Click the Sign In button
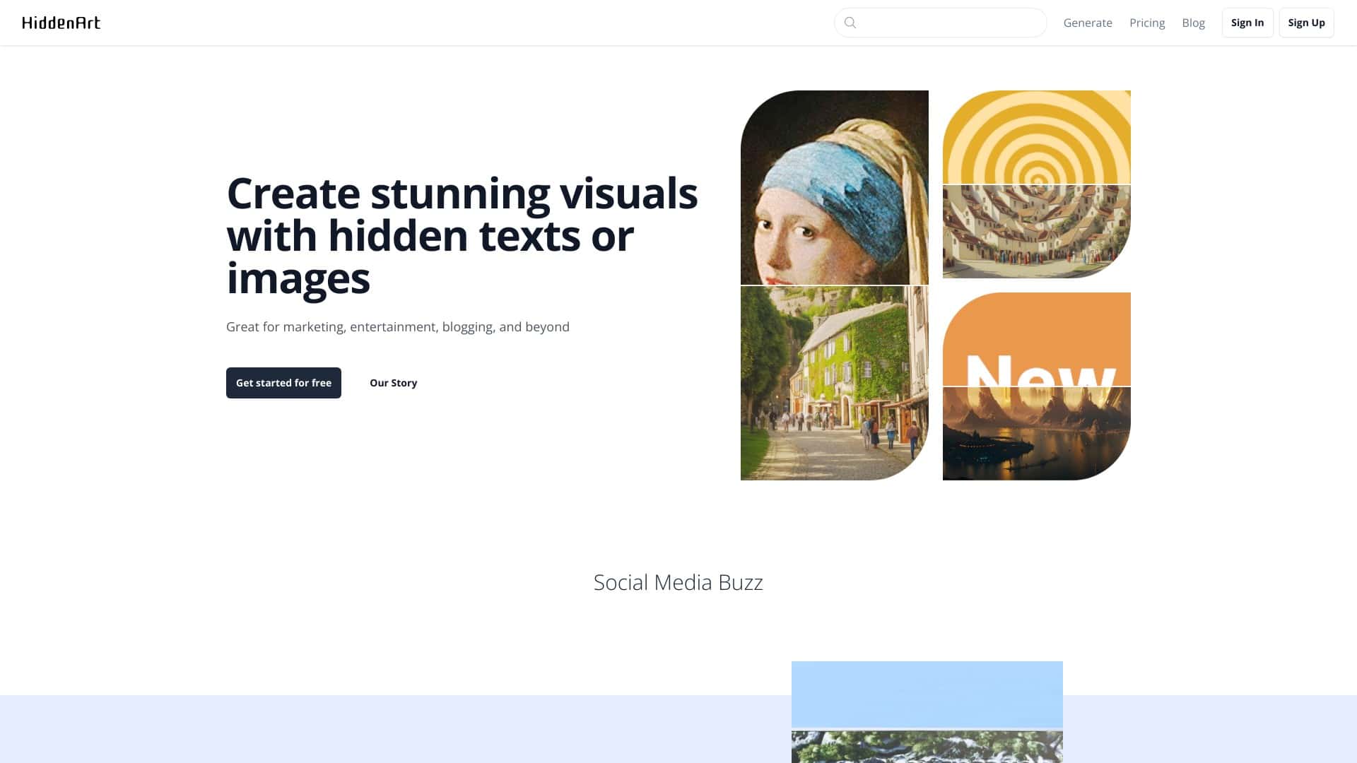The image size is (1357, 763). [1247, 22]
